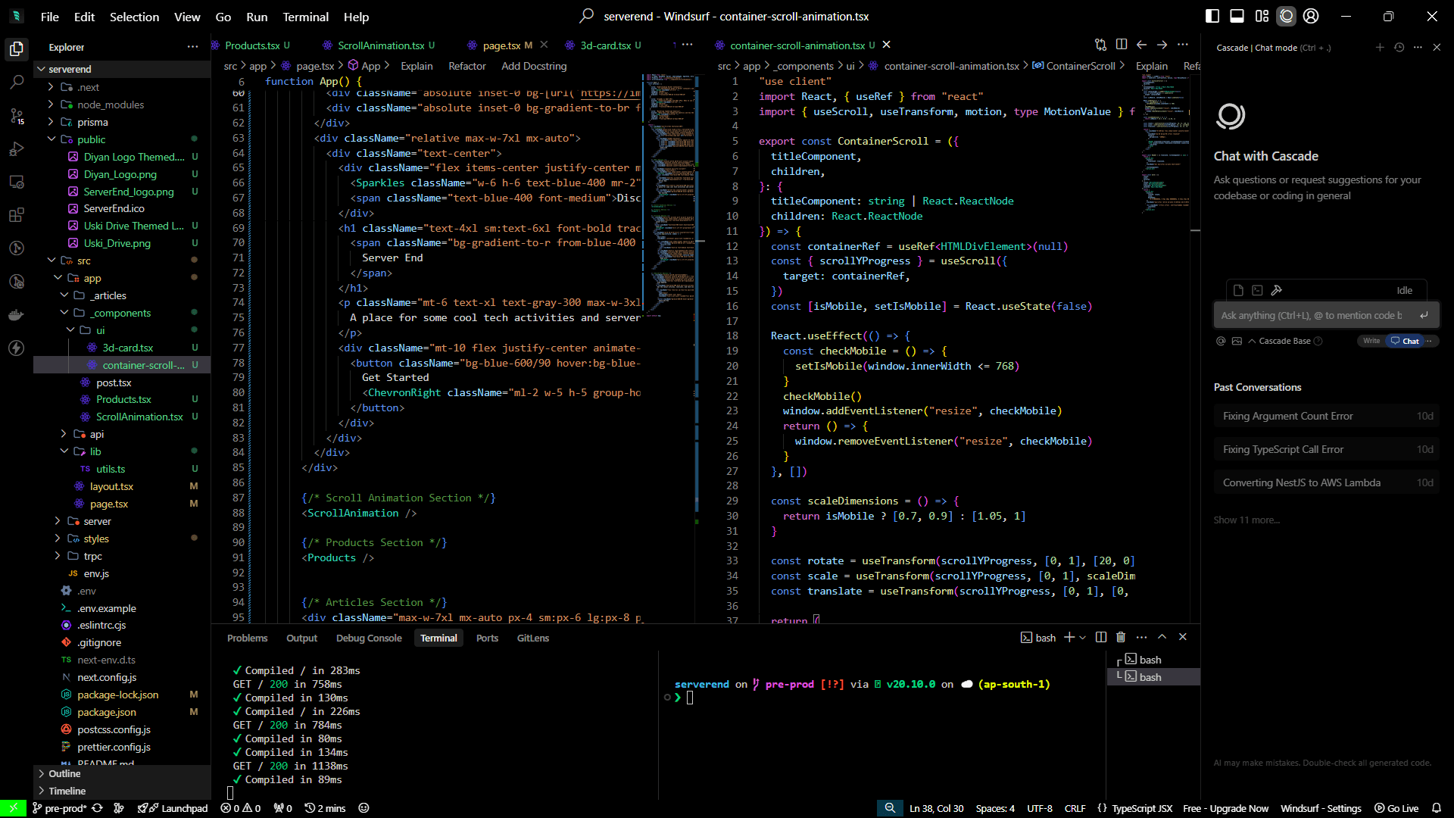The height and width of the screenshot is (818, 1454).
Task: Kill the bash terminal with the trash icon
Action: tap(1121, 637)
